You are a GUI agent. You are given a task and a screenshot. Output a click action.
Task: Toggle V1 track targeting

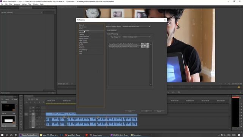coord(33,114)
